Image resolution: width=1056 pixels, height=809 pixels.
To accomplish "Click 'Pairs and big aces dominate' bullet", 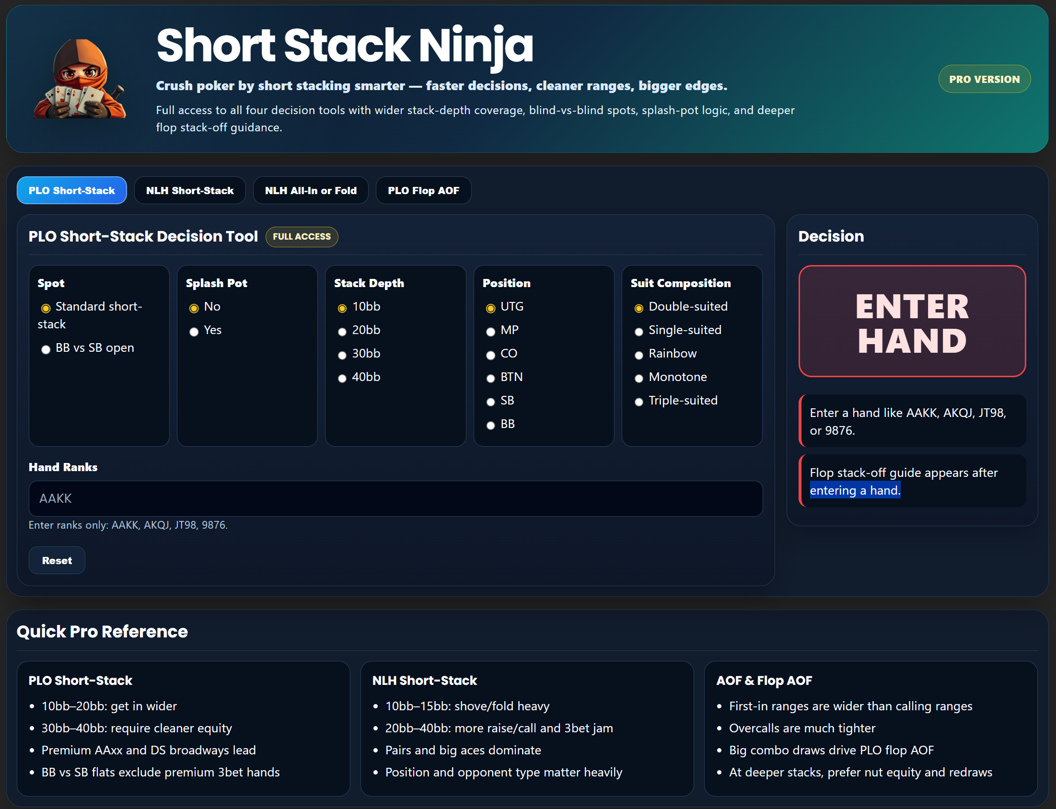I will pyautogui.click(x=463, y=750).
